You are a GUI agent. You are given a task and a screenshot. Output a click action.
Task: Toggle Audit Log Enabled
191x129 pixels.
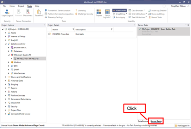(157, 11)
